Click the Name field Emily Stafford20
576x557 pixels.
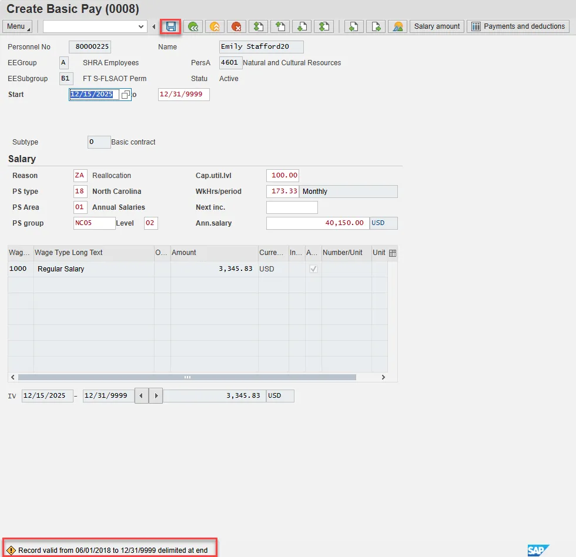coord(261,46)
